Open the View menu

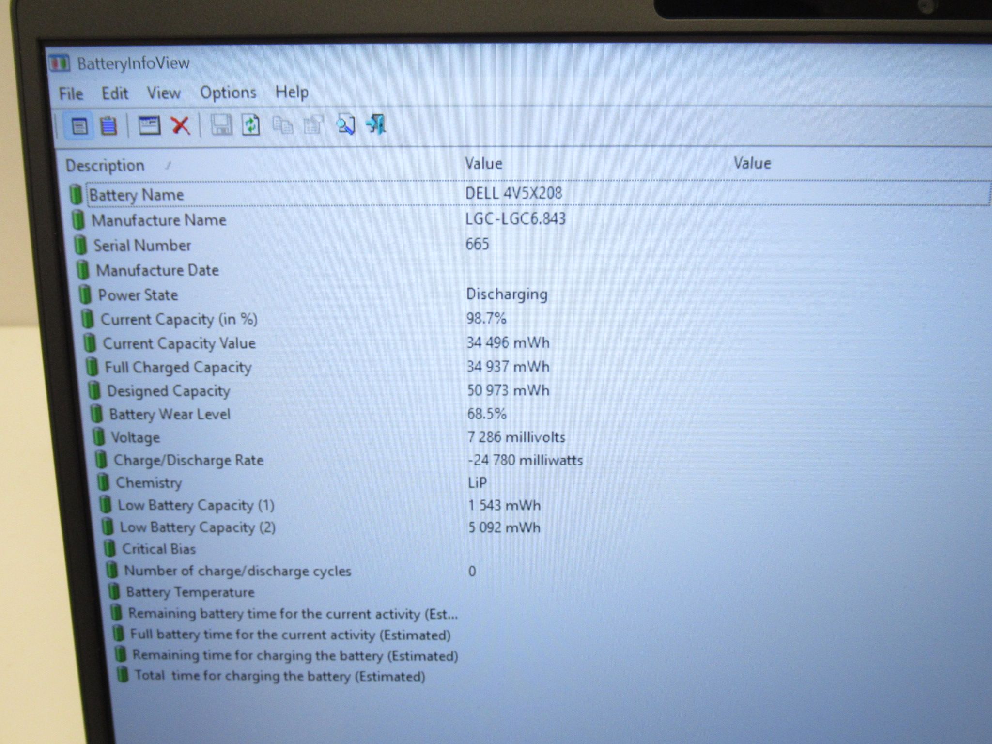pos(164,93)
